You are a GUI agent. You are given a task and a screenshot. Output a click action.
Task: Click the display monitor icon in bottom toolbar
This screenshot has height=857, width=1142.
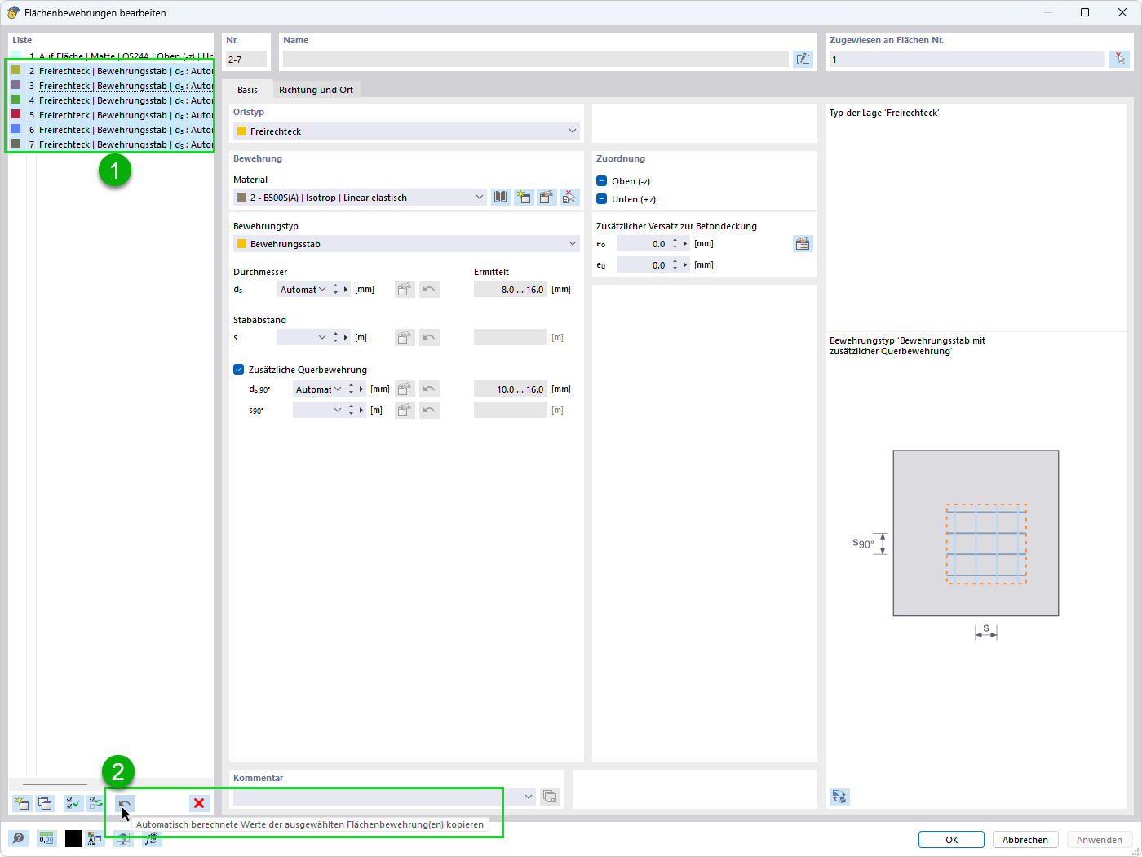pyautogui.click(x=123, y=839)
